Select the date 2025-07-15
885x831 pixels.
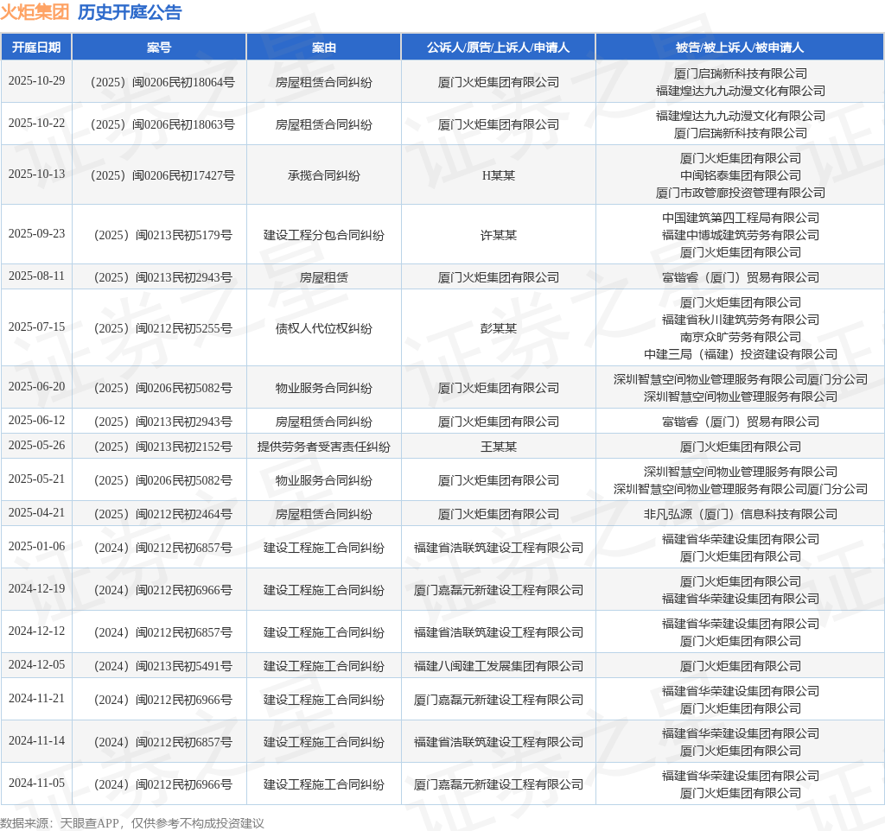point(36,327)
